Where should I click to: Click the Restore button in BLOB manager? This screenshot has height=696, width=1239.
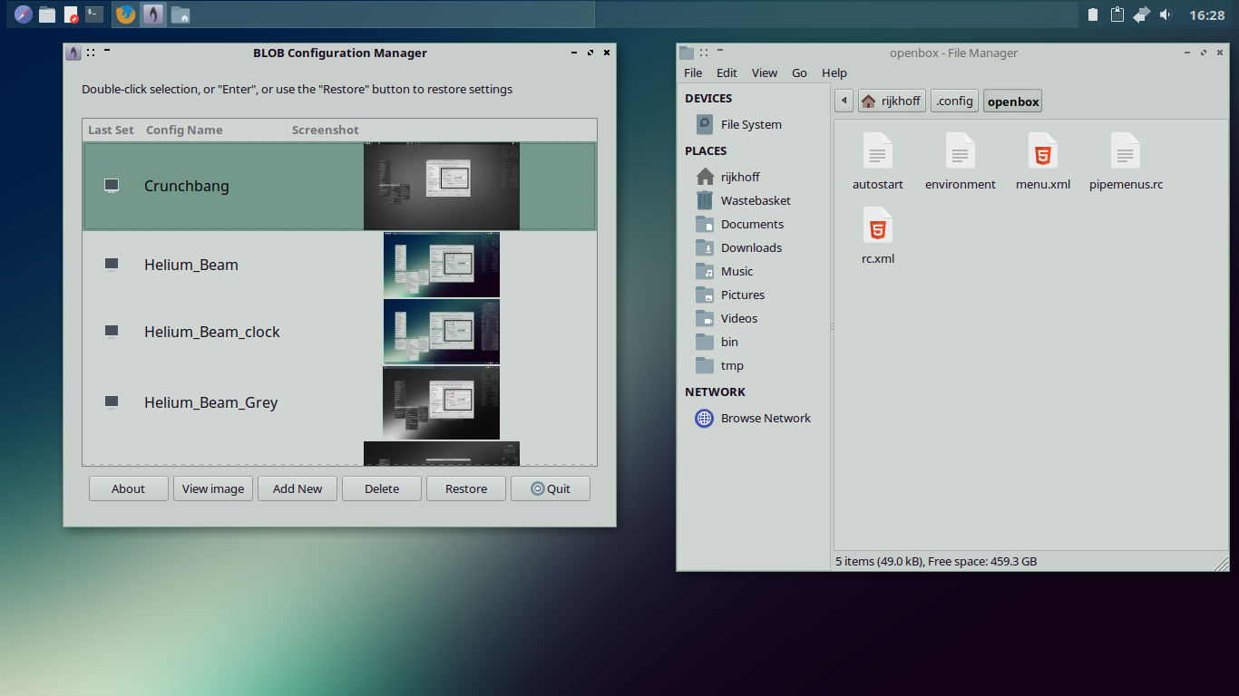(x=466, y=488)
